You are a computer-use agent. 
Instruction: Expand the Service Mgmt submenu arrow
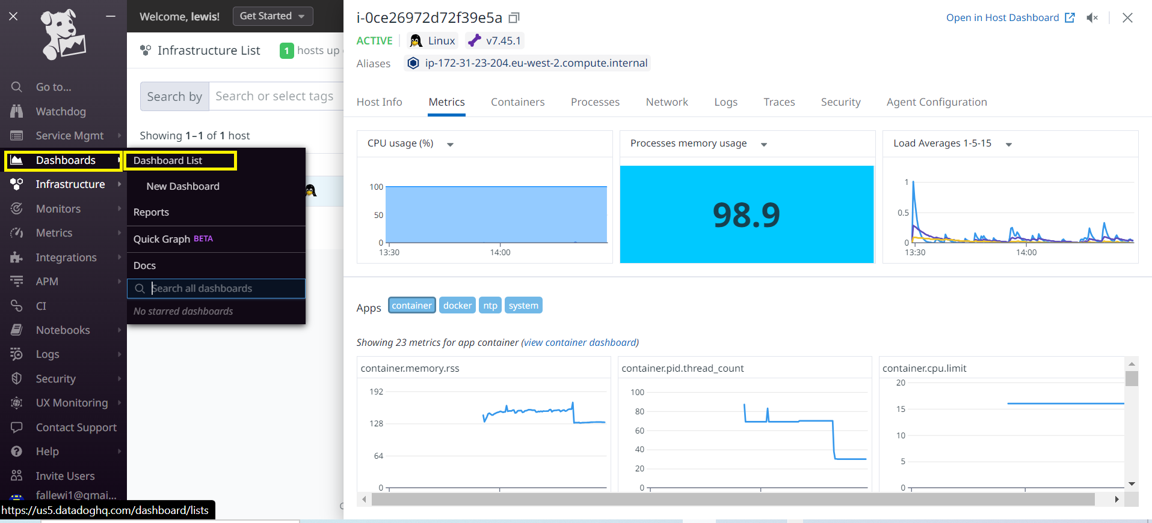point(120,136)
